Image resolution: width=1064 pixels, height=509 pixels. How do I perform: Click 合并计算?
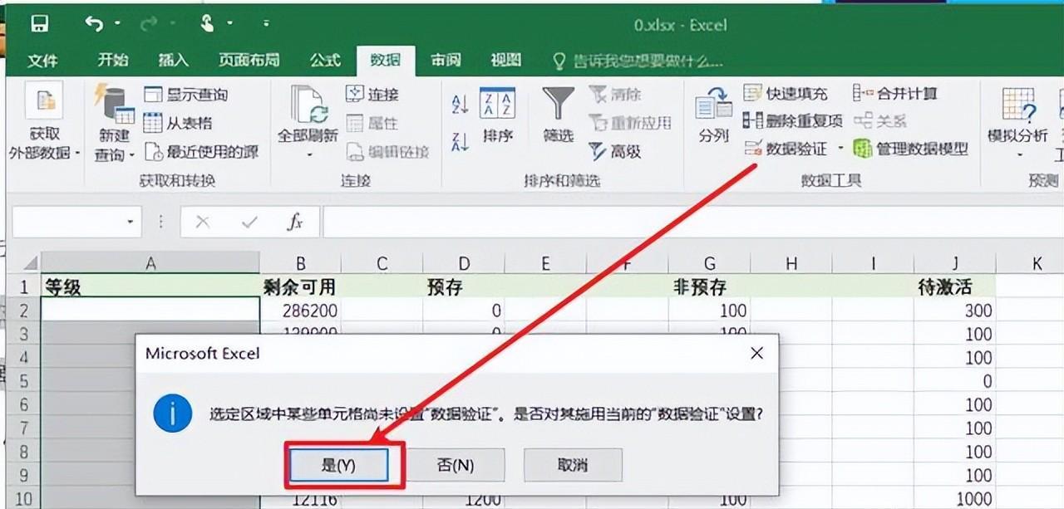point(895,94)
